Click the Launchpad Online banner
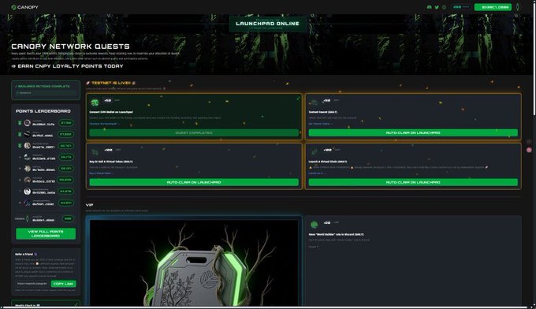 tap(267, 24)
